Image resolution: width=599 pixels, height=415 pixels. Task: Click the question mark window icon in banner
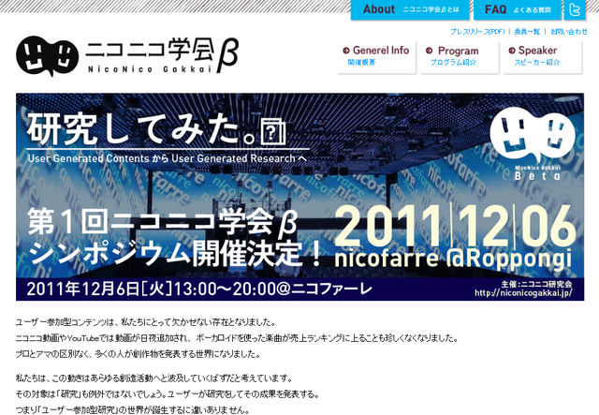(272, 132)
